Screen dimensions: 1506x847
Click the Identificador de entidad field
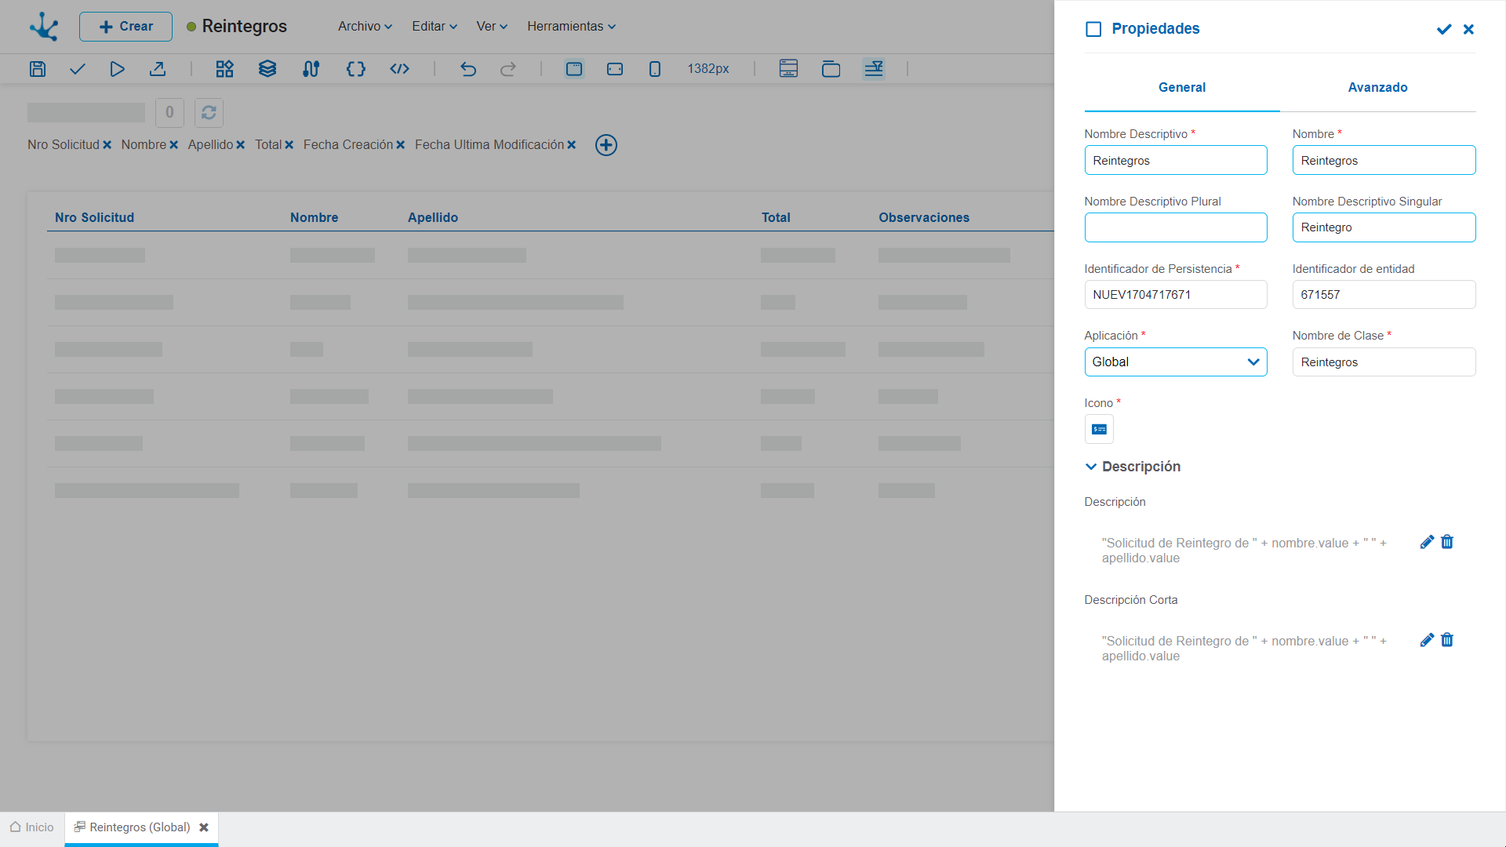pos(1384,295)
